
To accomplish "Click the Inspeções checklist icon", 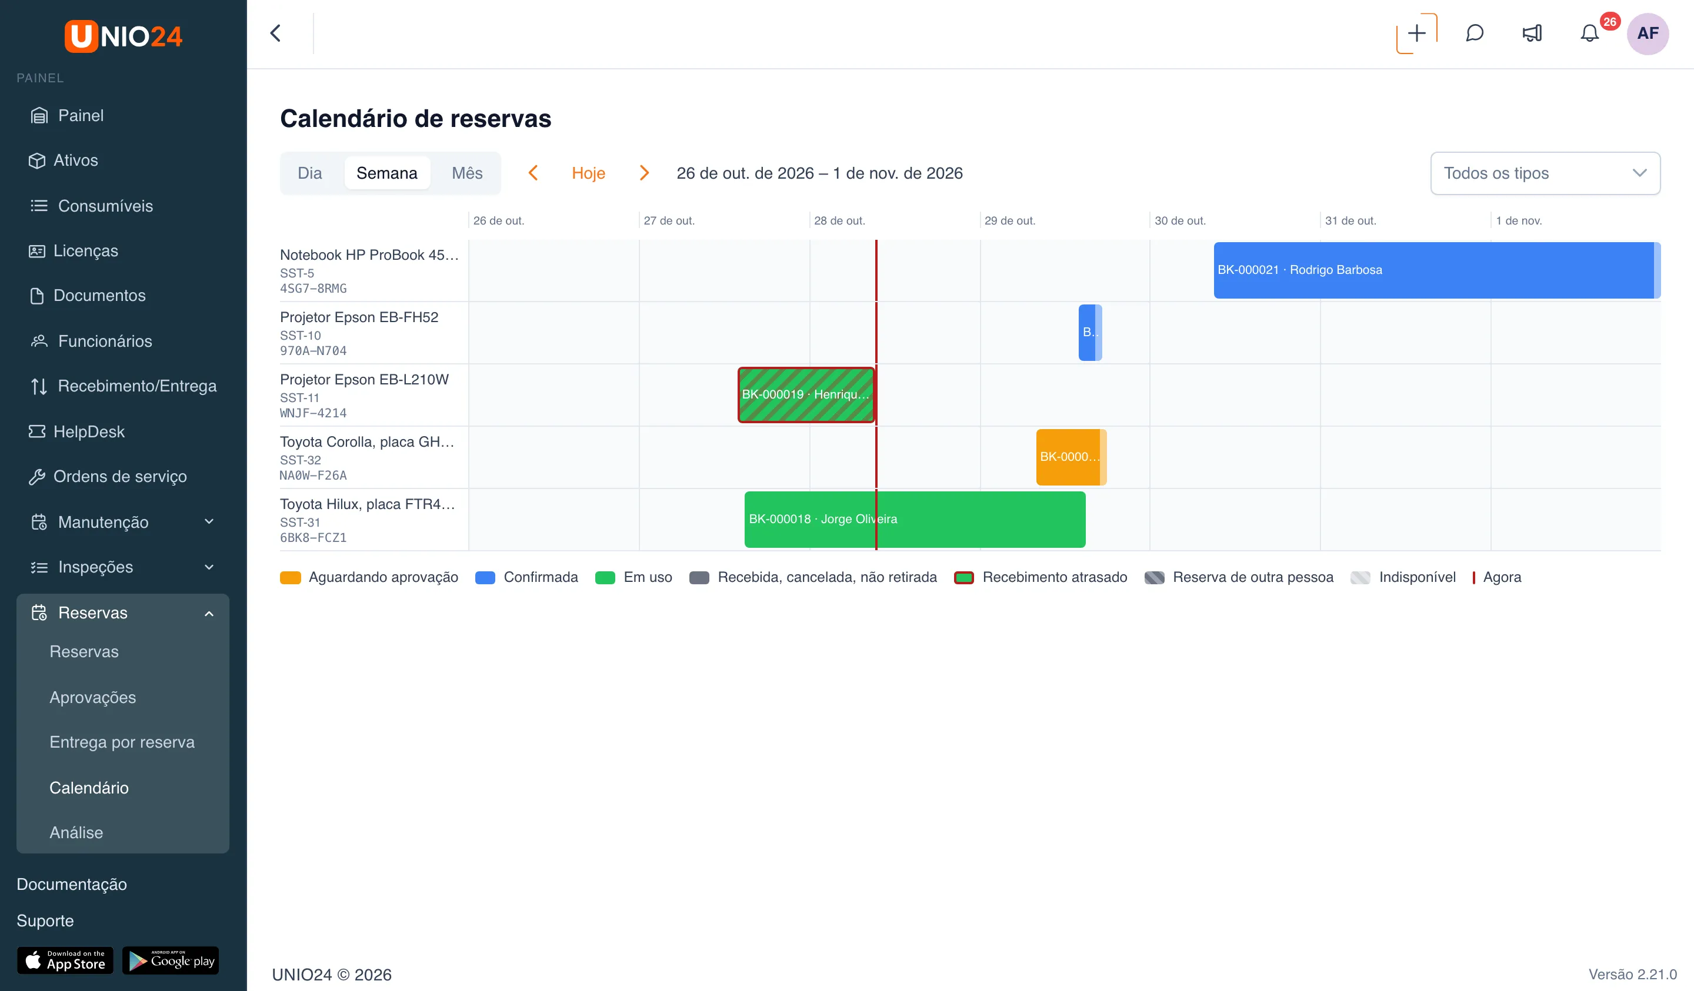I will pyautogui.click(x=39, y=567).
